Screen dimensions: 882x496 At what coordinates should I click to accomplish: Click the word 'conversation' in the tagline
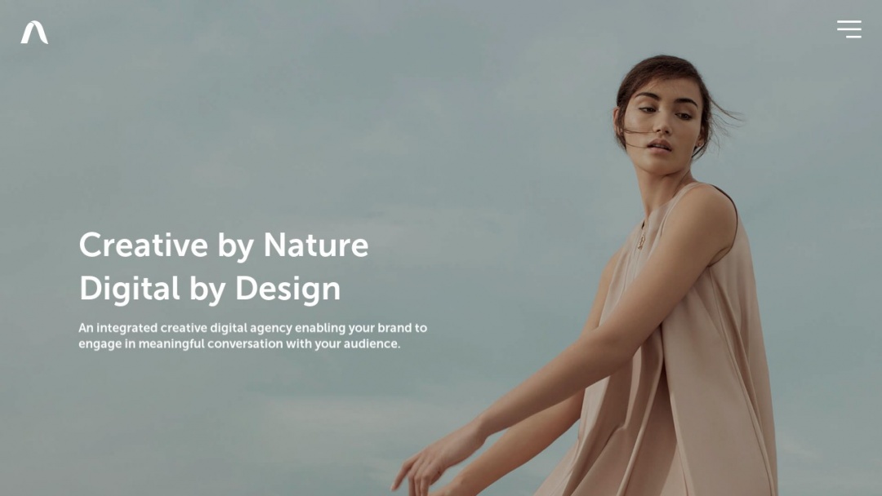[245, 343]
